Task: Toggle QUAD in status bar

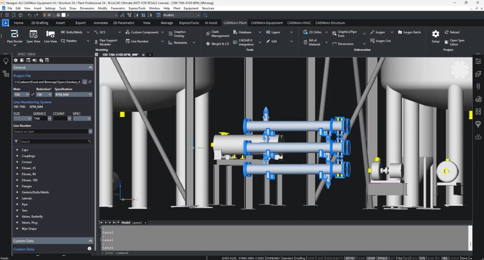Action: pyautogui.click(x=431, y=258)
